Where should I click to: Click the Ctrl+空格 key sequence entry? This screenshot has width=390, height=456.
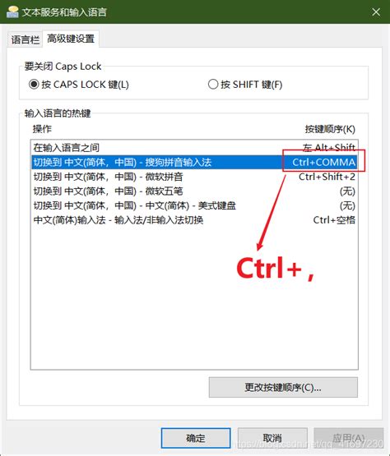[x=334, y=220]
